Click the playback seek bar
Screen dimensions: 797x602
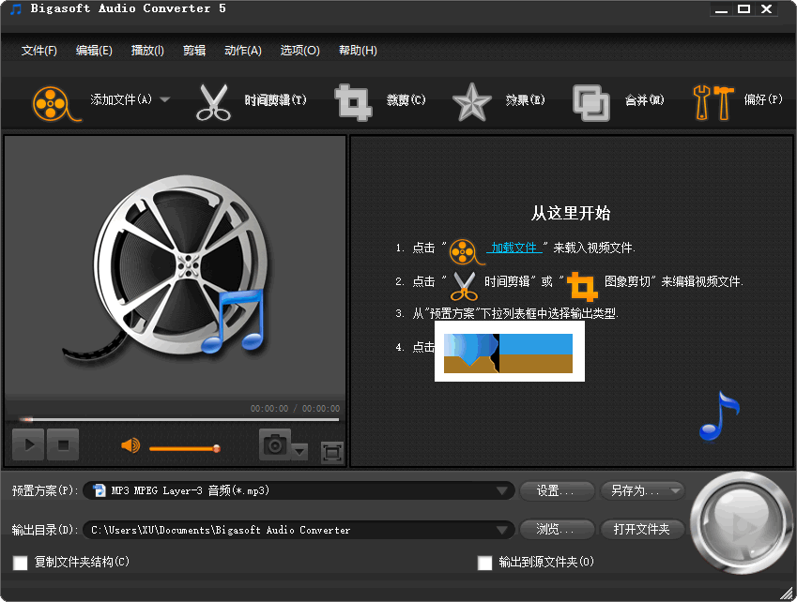point(179,420)
